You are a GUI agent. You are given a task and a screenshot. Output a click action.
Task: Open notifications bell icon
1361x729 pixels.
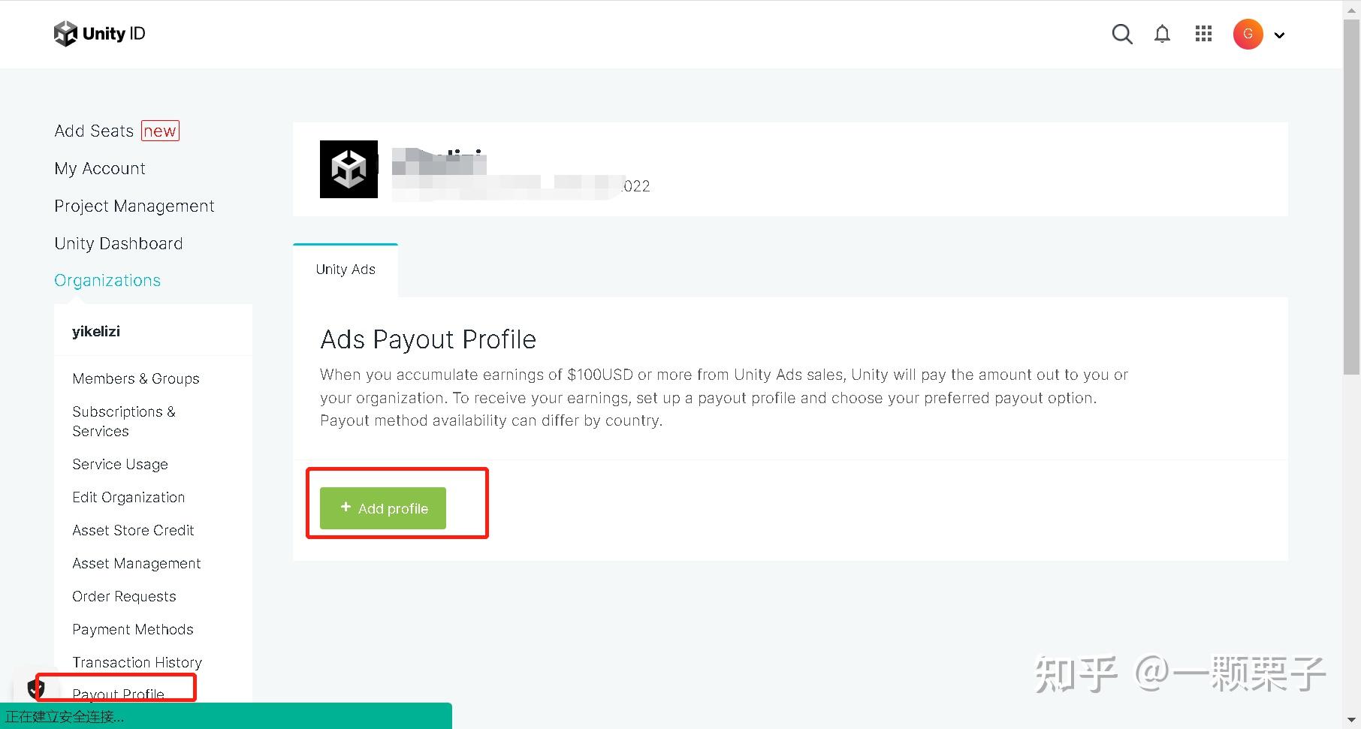[x=1162, y=34]
